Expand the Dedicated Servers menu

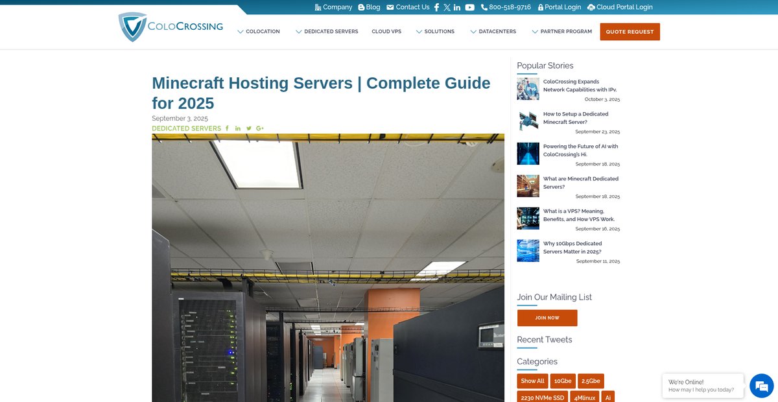click(327, 31)
